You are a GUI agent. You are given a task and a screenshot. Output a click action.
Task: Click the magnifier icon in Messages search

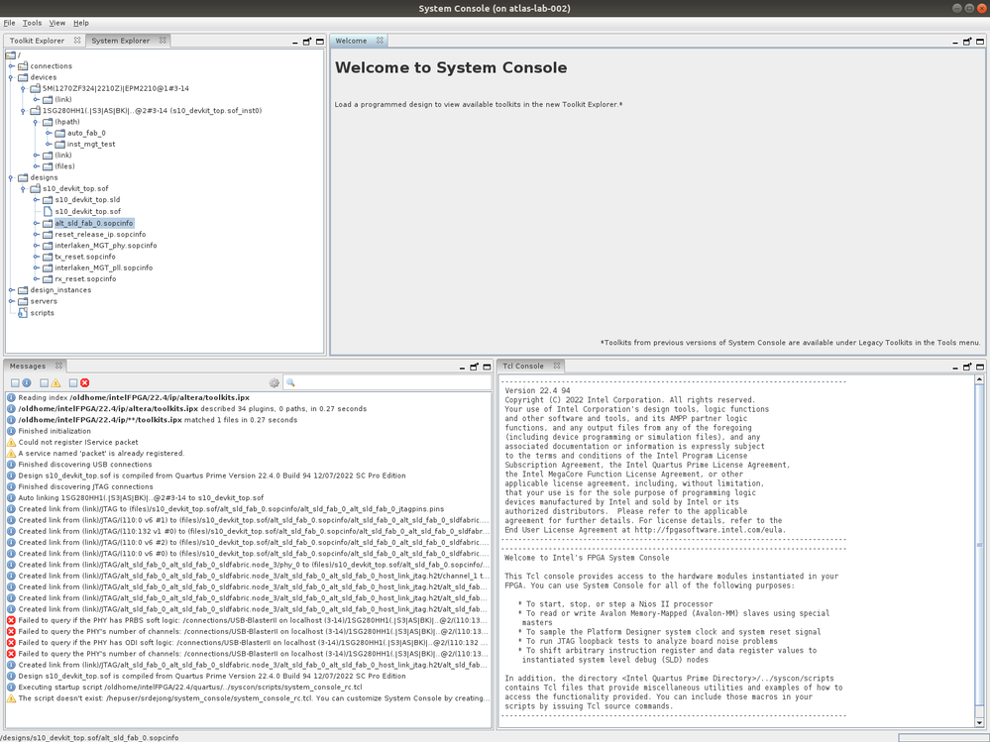(x=290, y=383)
